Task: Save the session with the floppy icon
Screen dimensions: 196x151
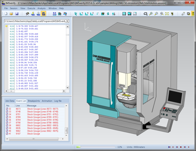Action: click(x=17, y=14)
